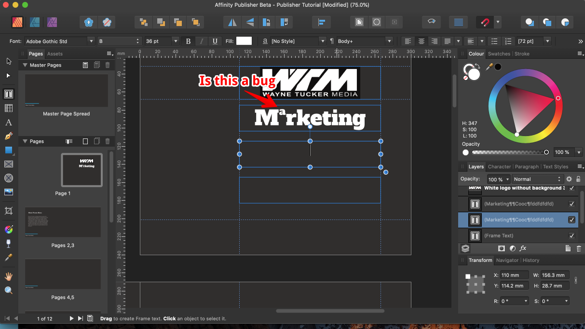The image size is (585, 329).
Task: Open the snapping options dropdown arrow
Action: (498, 22)
